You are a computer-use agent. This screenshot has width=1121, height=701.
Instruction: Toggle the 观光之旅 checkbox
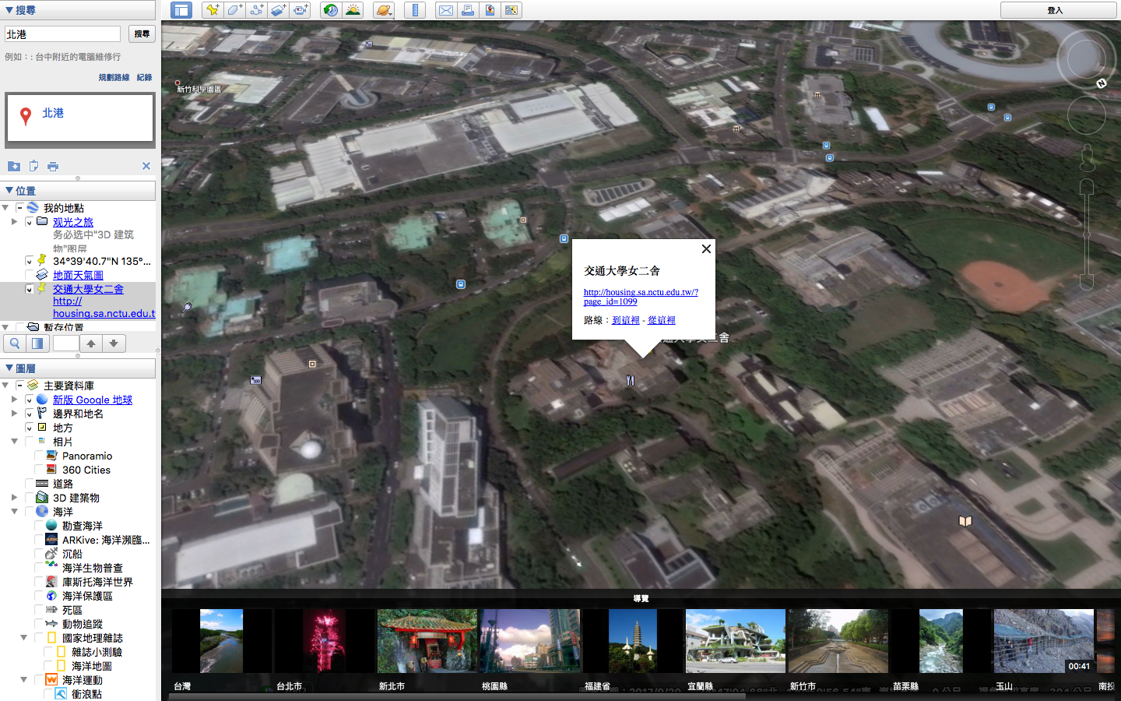(x=29, y=222)
